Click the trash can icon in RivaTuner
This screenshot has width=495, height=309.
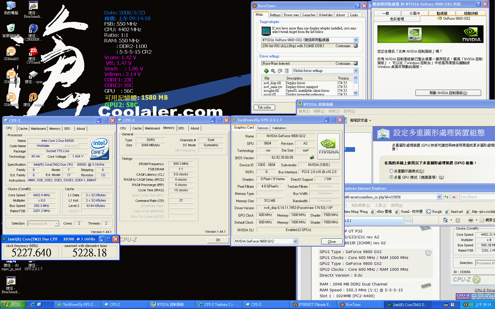286,71
